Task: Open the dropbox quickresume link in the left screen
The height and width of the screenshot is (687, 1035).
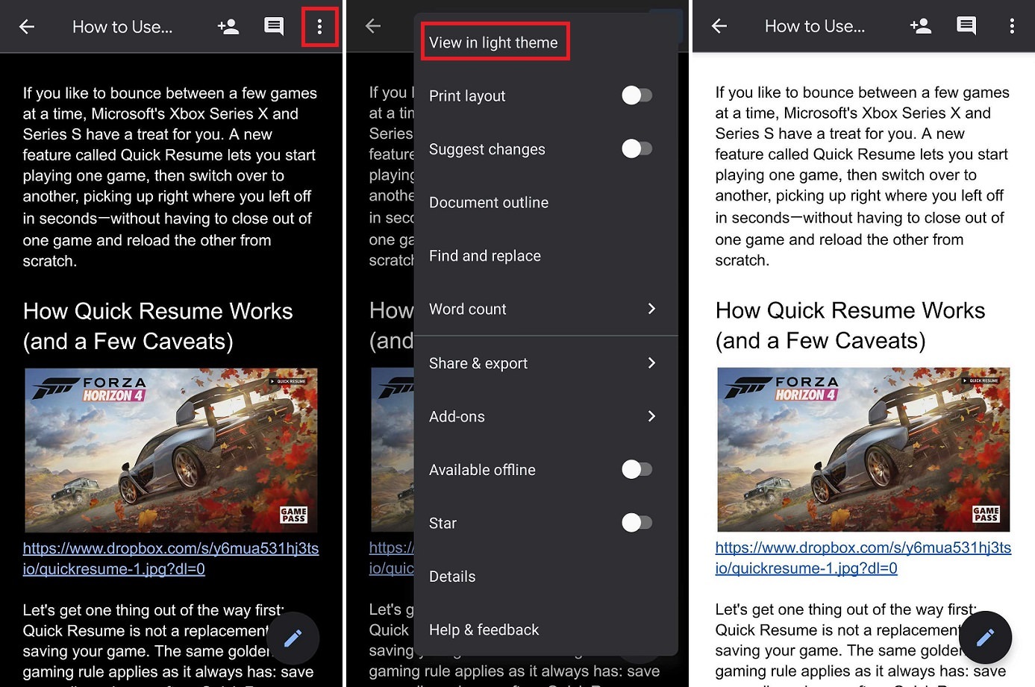Action: pos(171,559)
